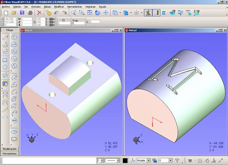Select the rectangle drawing tool
Screen dimensions: 228x165
(5, 60)
